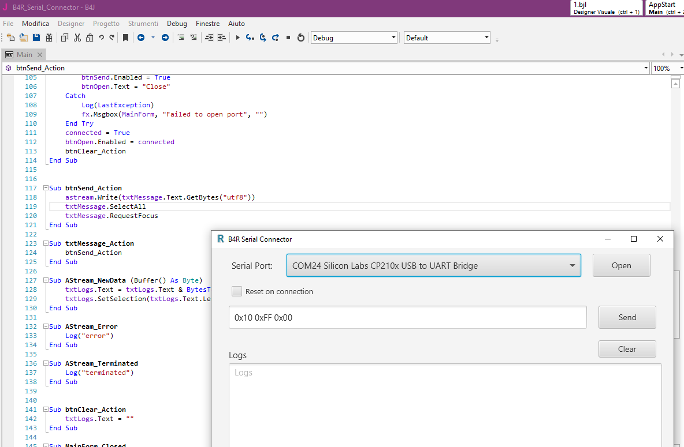This screenshot has height=447, width=684.
Task: Open the Finestre menu
Action: tap(207, 24)
